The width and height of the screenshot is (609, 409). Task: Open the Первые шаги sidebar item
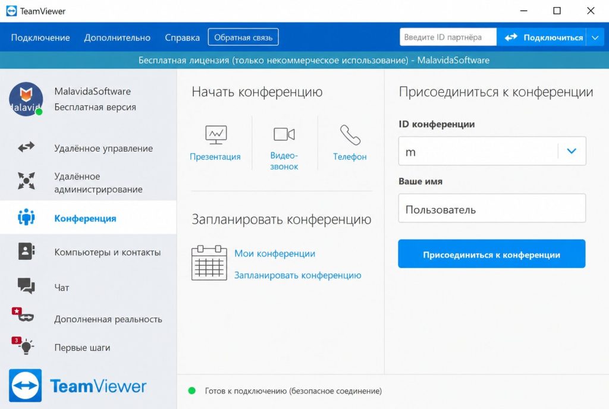[88, 347]
